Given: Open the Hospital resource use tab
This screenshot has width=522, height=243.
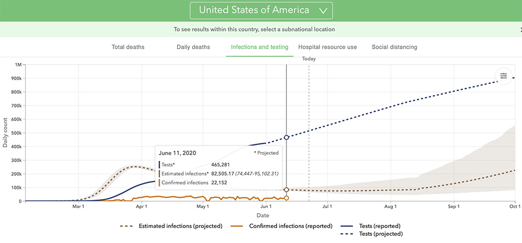Looking at the screenshot, I should pyautogui.click(x=328, y=47).
